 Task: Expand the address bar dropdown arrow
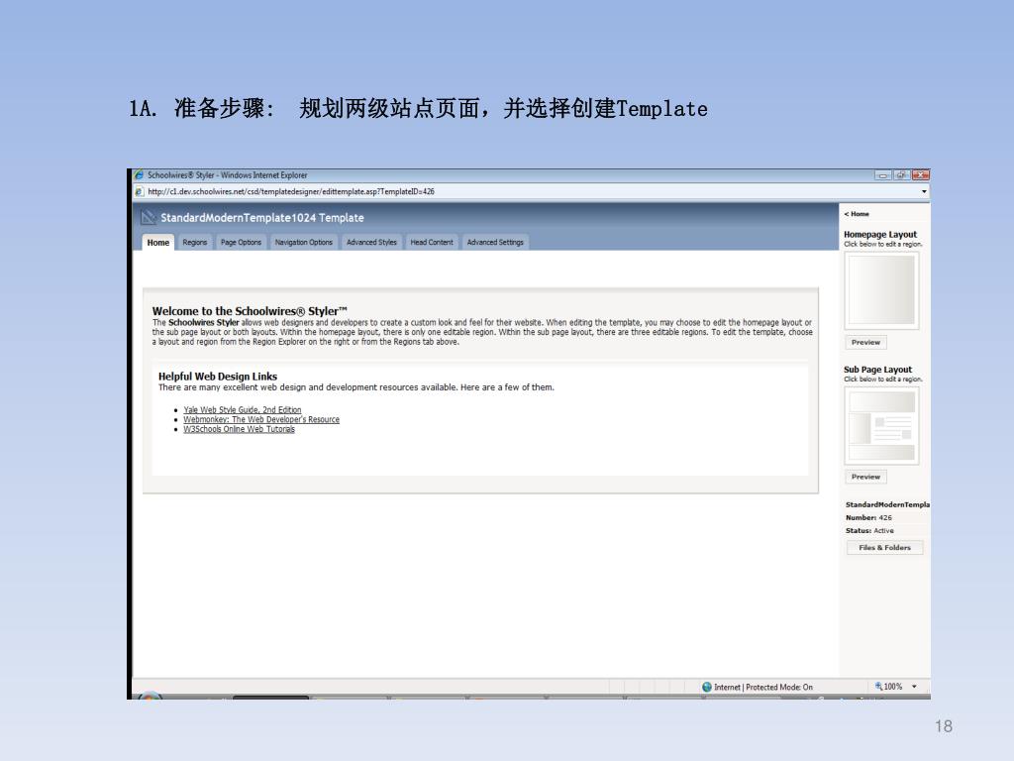click(924, 191)
